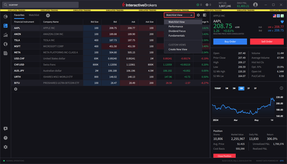287x164 pixels.
Task: Switch to the Favorites tab
Action: coord(19,15)
